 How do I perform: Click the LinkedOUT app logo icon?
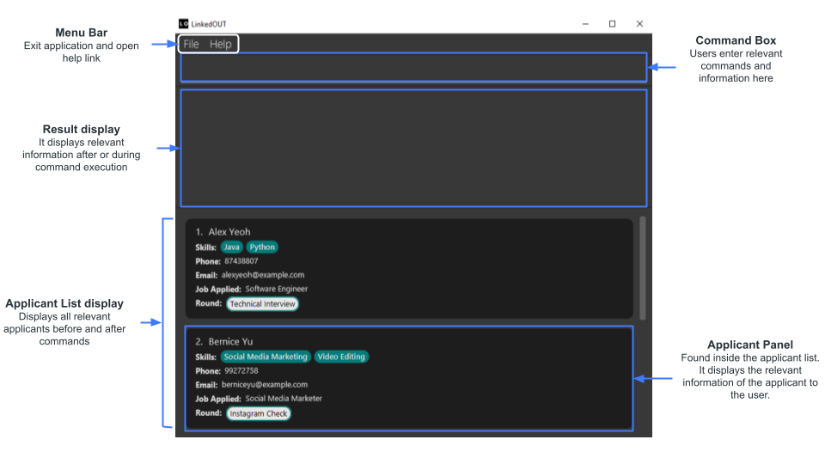tap(183, 24)
